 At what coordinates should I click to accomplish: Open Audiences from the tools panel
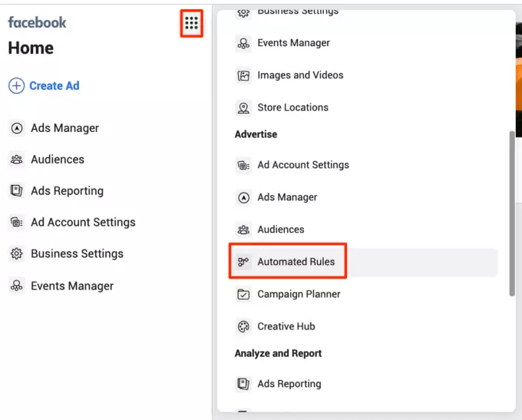[280, 230]
